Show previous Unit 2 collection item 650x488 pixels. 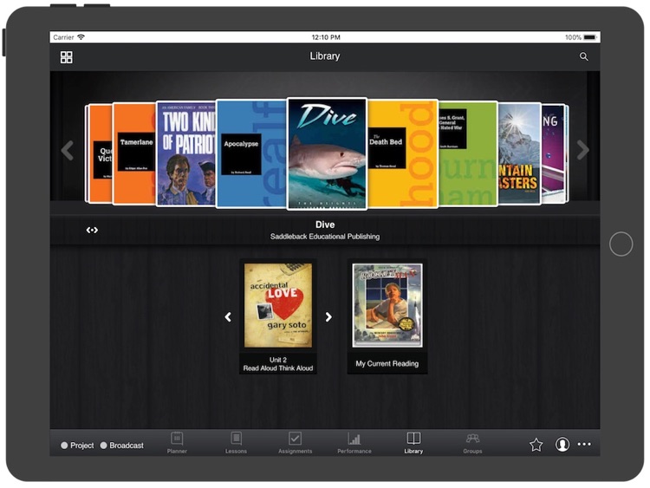pyautogui.click(x=228, y=317)
